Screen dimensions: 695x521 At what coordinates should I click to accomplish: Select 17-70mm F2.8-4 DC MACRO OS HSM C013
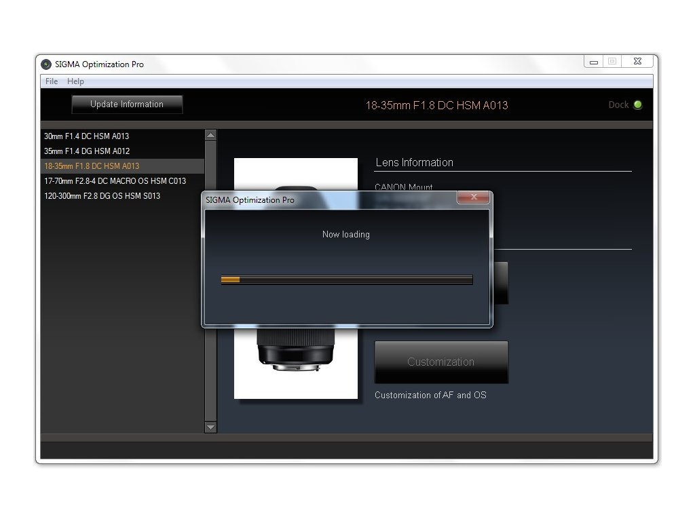click(x=122, y=180)
